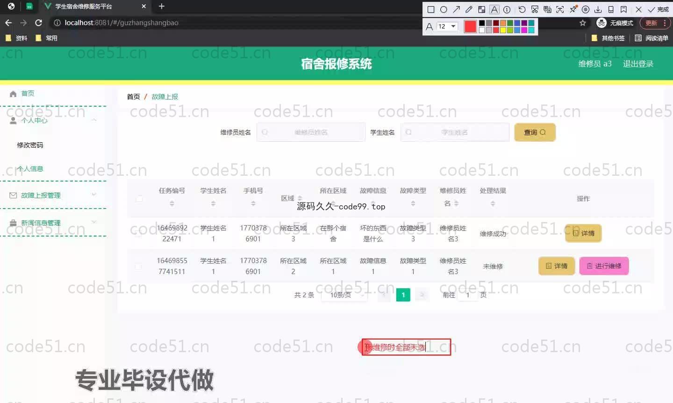Sort by 故障类型 column arrows
This screenshot has height=403, width=673.
413,203
